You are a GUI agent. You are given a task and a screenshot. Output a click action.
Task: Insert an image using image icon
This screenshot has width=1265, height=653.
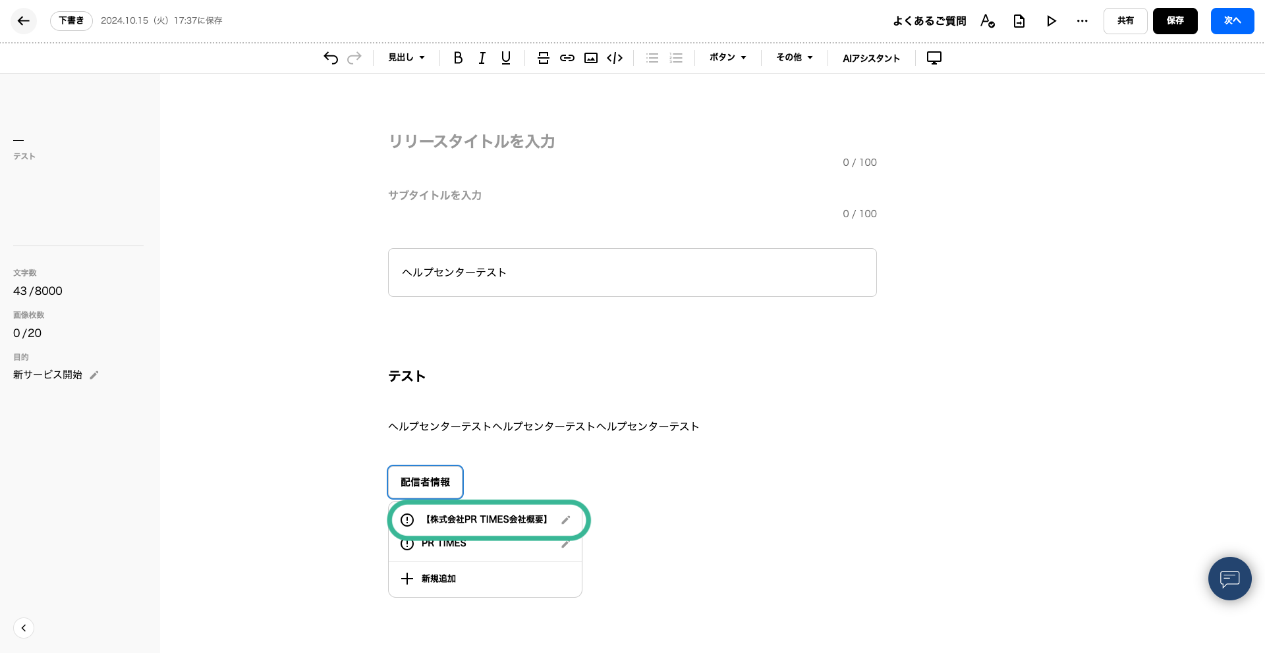[591, 58]
